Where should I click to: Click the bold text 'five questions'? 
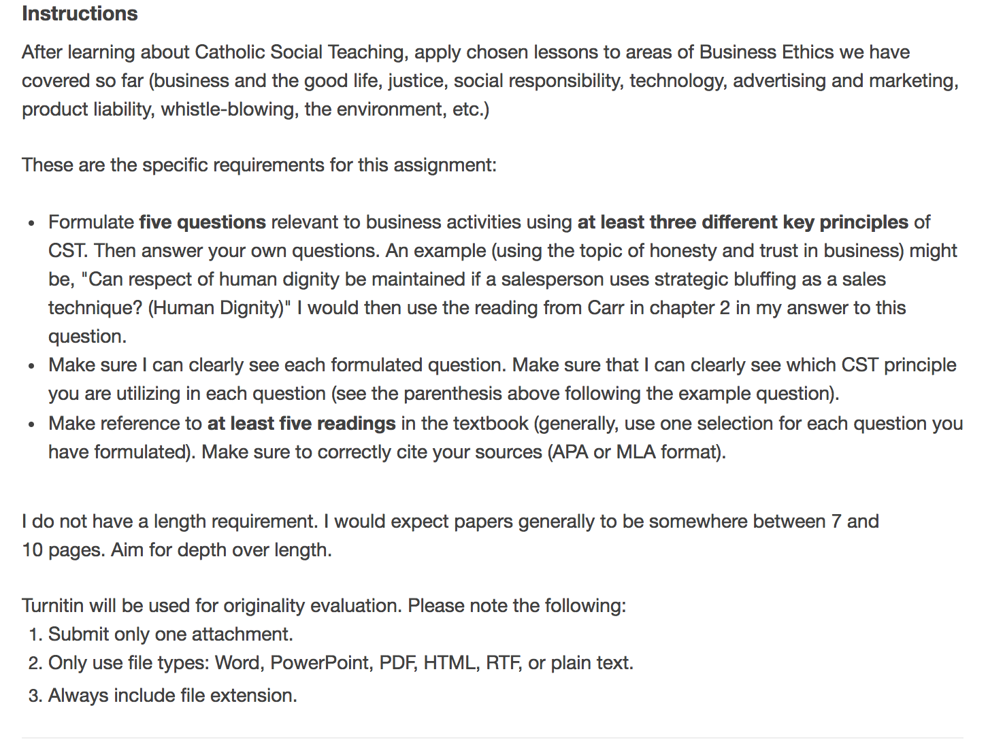[202, 222]
